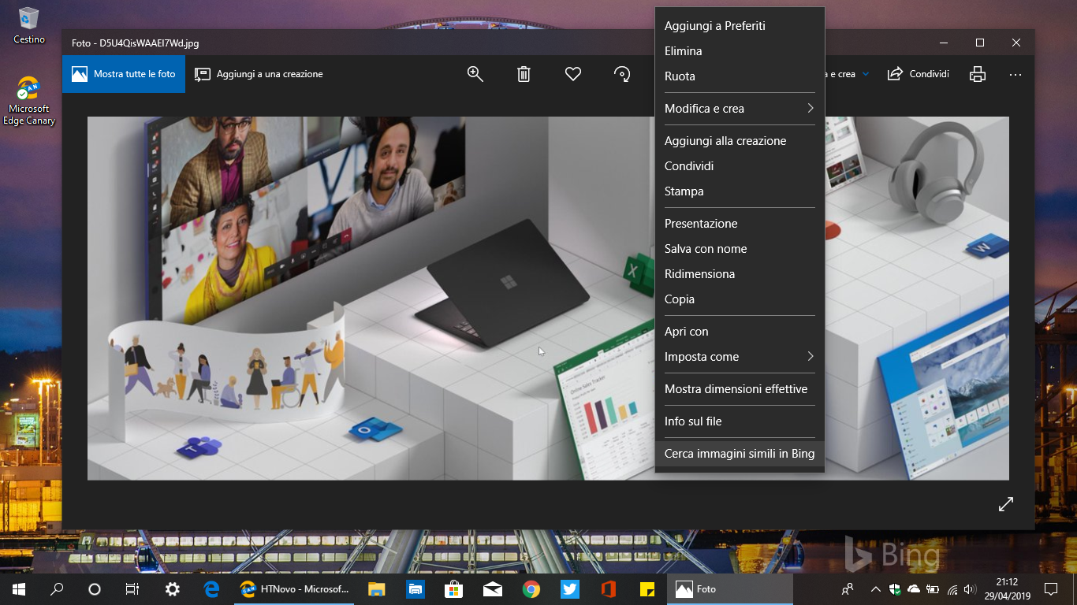This screenshot has height=605, width=1077.
Task: Open the Action Center notifications icon
Action: pyautogui.click(x=1051, y=589)
